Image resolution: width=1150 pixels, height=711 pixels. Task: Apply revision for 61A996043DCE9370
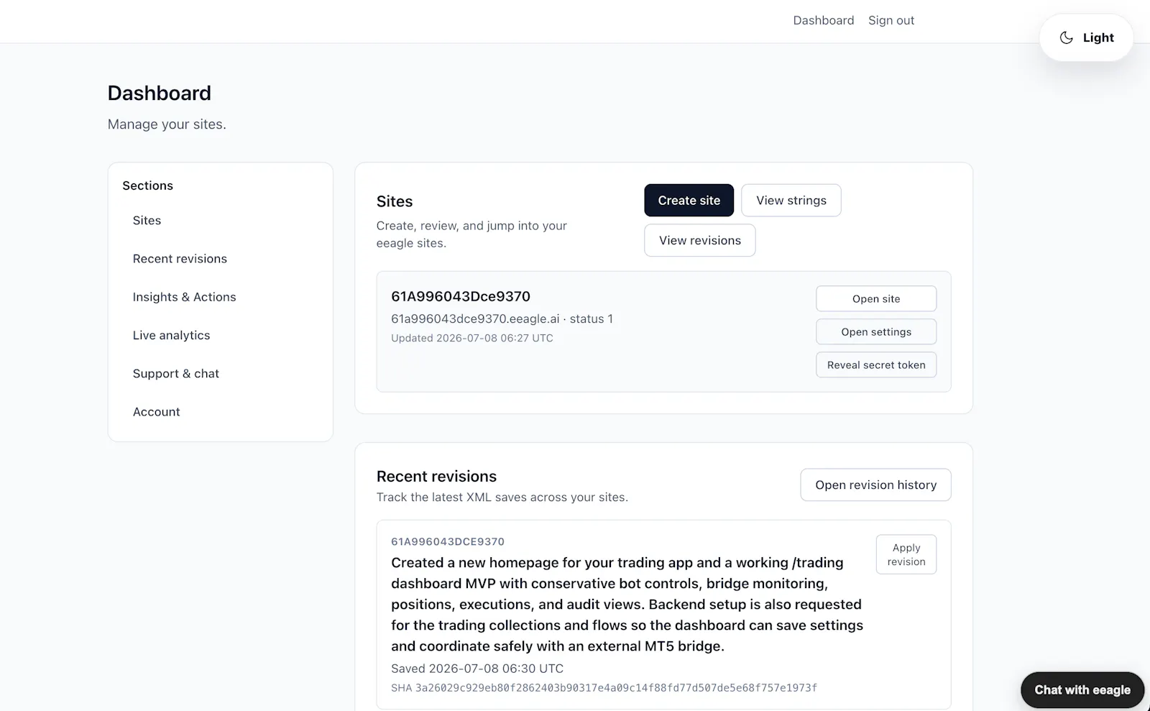pos(906,554)
